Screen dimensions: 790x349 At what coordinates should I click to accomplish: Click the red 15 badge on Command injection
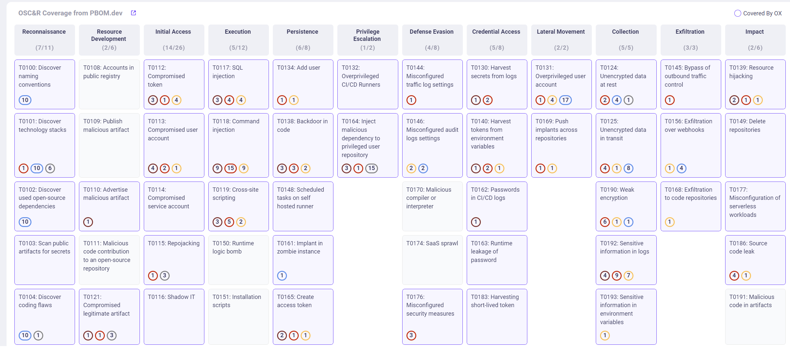coord(231,168)
